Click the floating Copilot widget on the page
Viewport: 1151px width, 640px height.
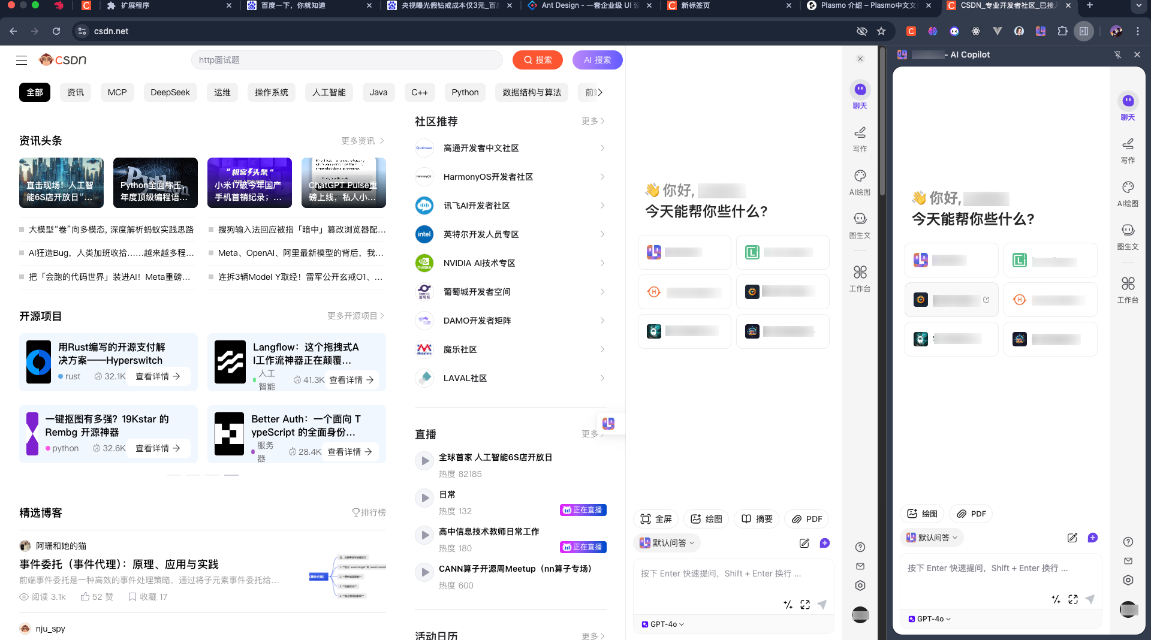point(608,424)
